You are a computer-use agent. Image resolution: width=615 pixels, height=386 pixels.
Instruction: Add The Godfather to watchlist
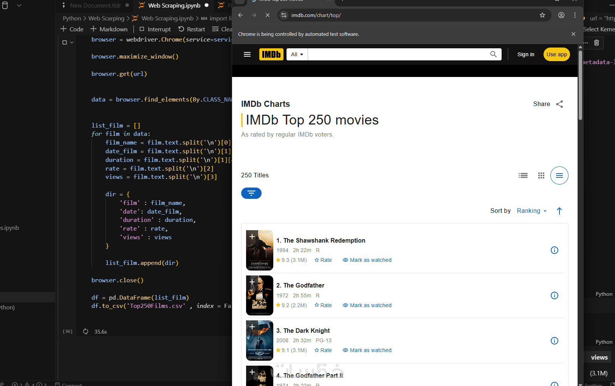(252, 282)
